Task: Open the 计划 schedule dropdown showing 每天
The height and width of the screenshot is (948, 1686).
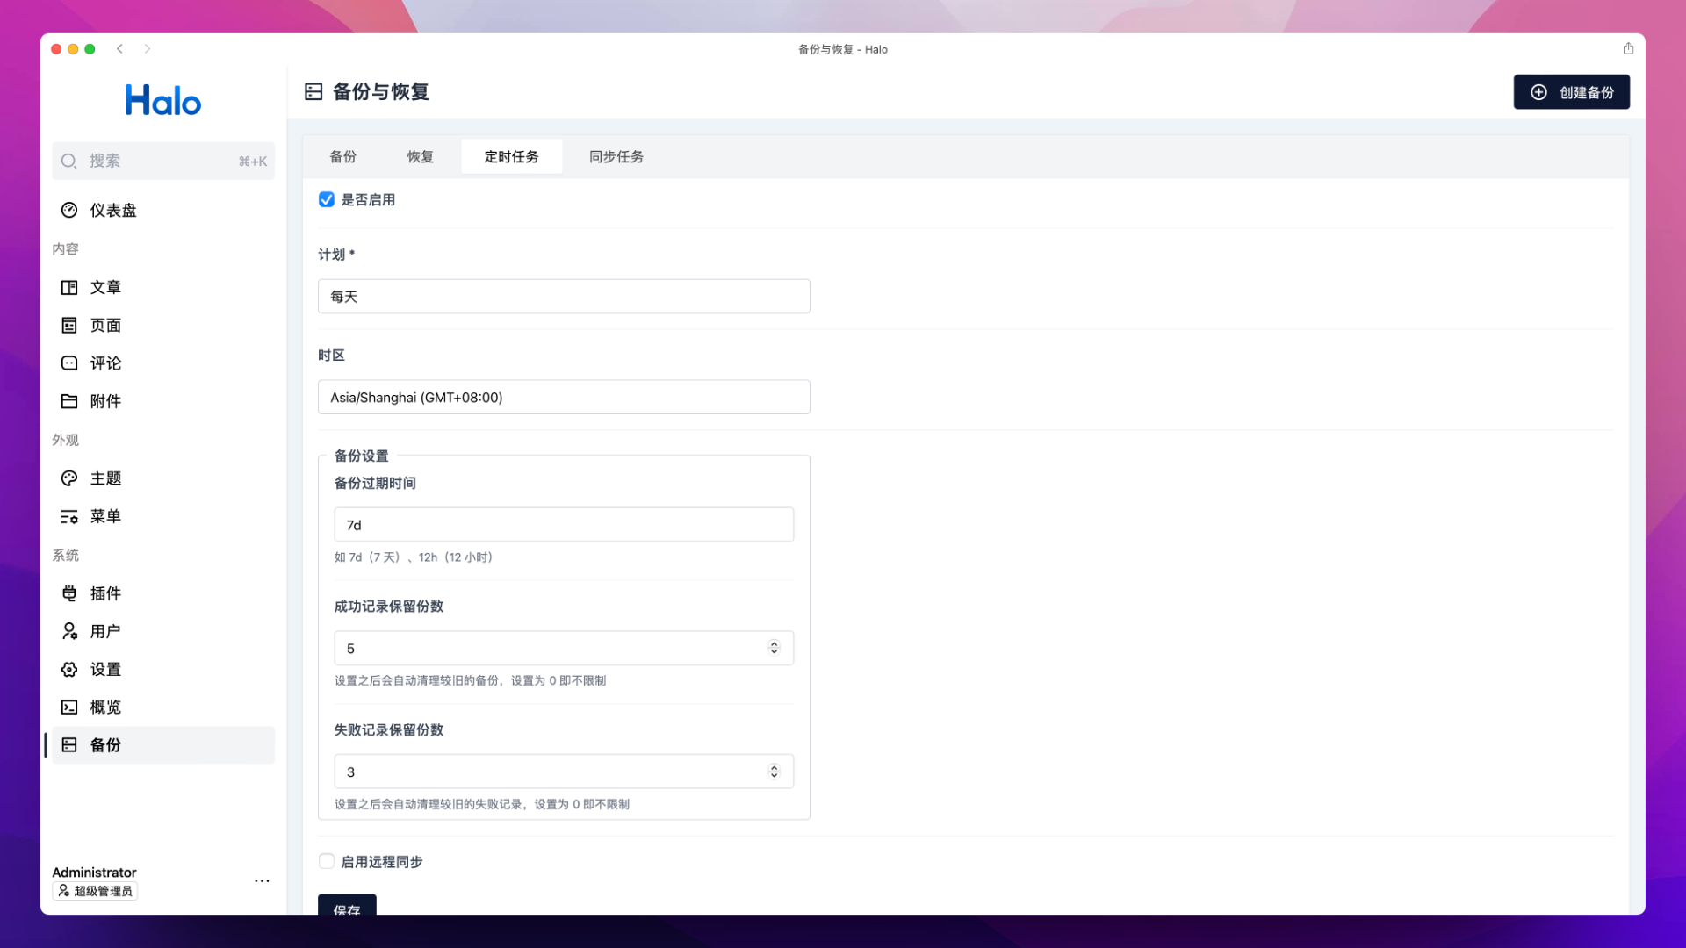Action: pyautogui.click(x=564, y=297)
